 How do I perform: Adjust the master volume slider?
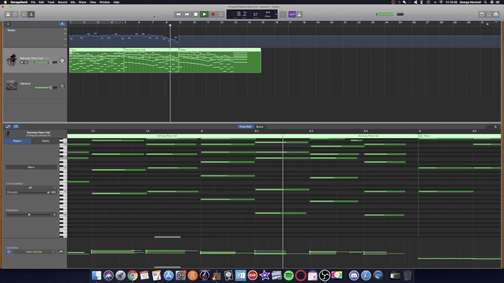pyautogui.click(x=390, y=14)
